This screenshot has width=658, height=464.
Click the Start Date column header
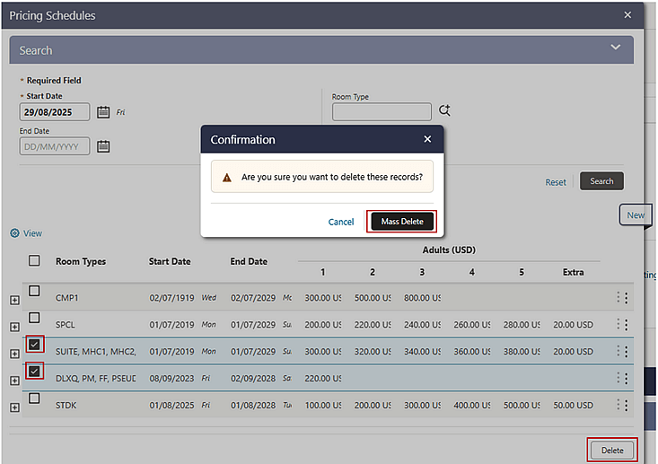tap(170, 261)
